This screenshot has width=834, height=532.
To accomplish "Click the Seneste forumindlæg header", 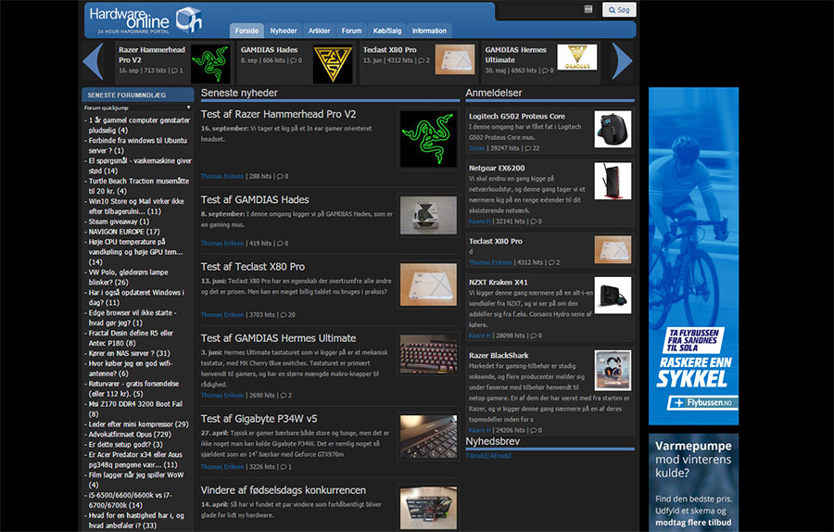I will tap(138, 95).
